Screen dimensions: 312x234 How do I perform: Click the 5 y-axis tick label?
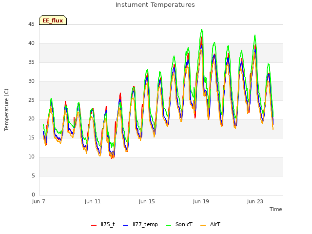pyautogui.click(x=33, y=175)
